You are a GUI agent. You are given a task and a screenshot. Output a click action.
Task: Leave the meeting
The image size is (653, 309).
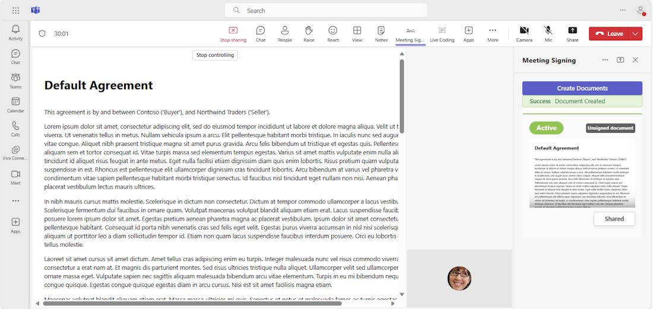coord(608,34)
